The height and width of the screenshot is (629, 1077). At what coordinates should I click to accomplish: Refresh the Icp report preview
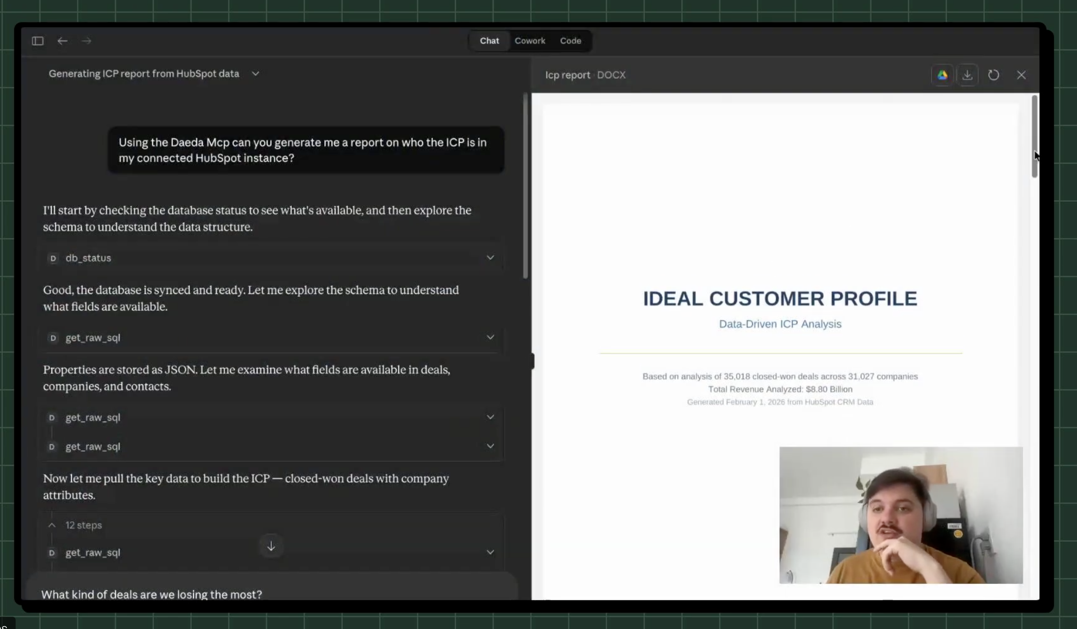click(994, 75)
